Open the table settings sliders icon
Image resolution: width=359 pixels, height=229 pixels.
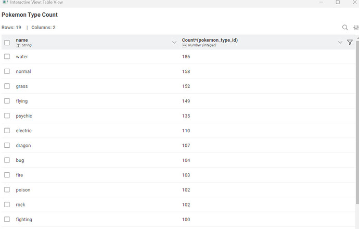[x=356, y=28]
